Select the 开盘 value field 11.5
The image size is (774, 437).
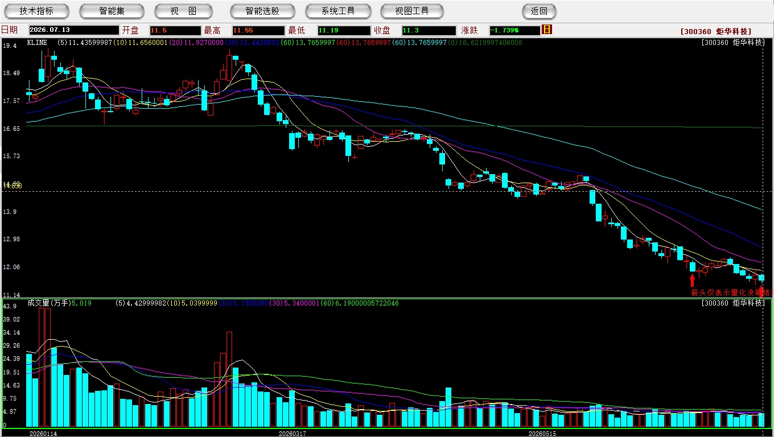(x=175, y=30)
